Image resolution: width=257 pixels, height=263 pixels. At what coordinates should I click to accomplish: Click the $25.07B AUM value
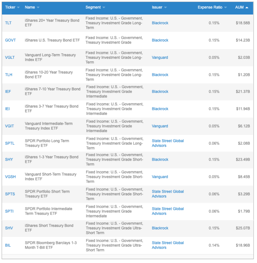(x=243, y=228)
